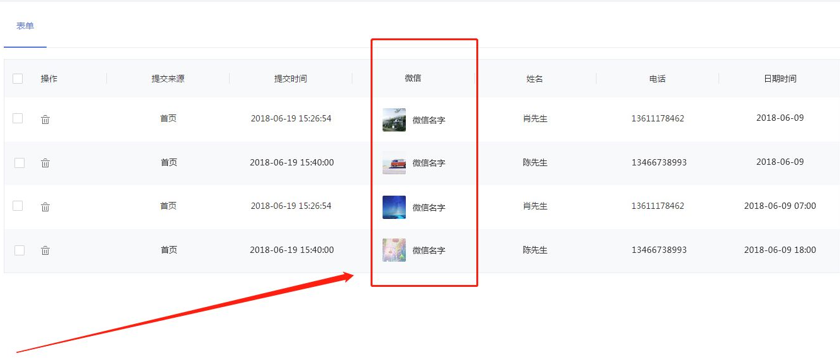Image resolution: width=840 pixels, height=363 pixels.
Task: Click the 操作 column header
Action: [x=49, y=79]
